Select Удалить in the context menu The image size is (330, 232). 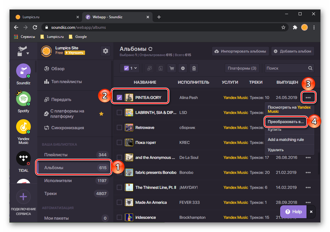[x=276, y=150]
